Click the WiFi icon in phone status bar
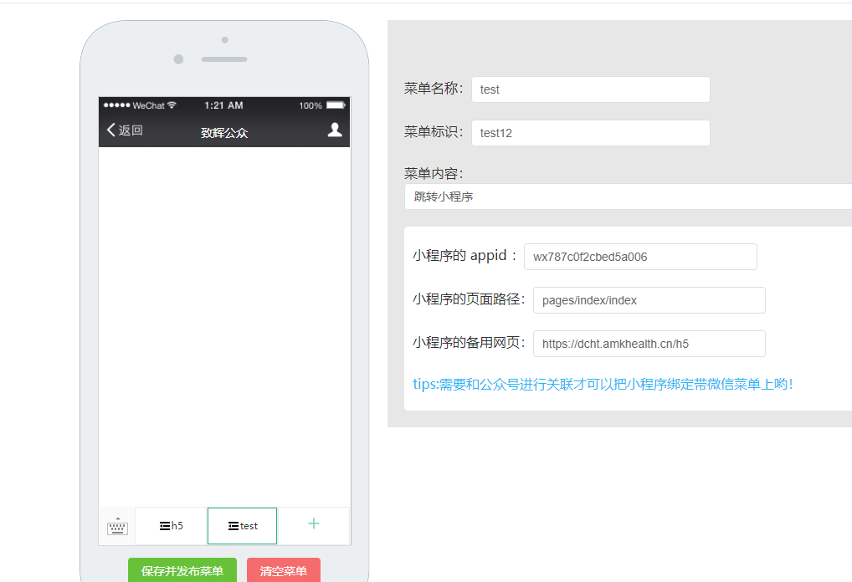Image resolution: width=852 pixels, height=582 pixels. pyautogui.click(x=172, y=105)
